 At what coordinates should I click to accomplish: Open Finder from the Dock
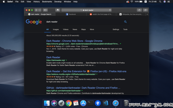(47, 103)
